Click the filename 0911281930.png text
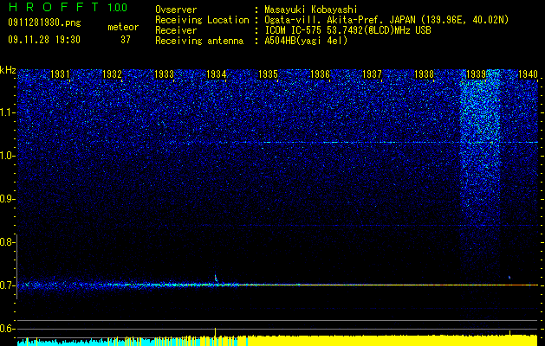545x346 pixels. [44, 23]
